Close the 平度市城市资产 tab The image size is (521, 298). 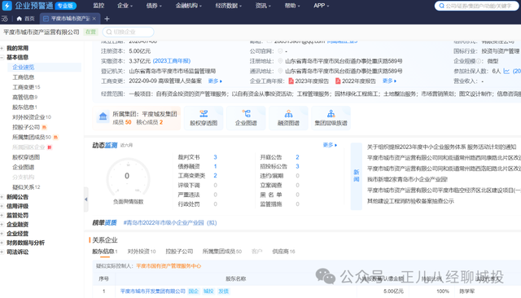tap(94, 19)
